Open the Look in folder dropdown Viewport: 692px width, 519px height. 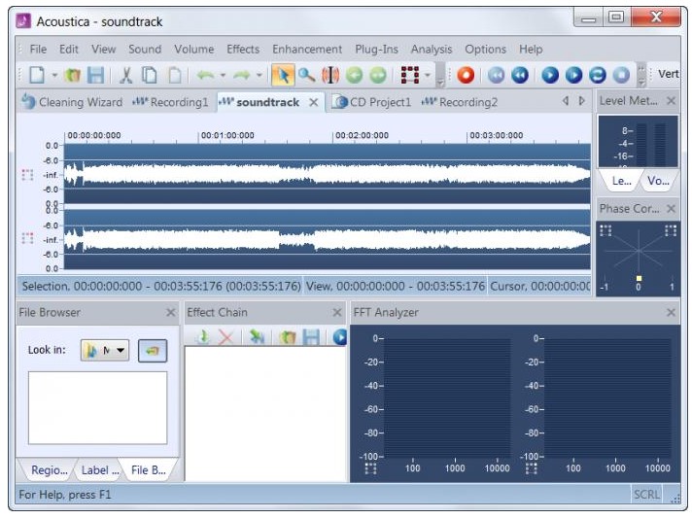[105, 351]
